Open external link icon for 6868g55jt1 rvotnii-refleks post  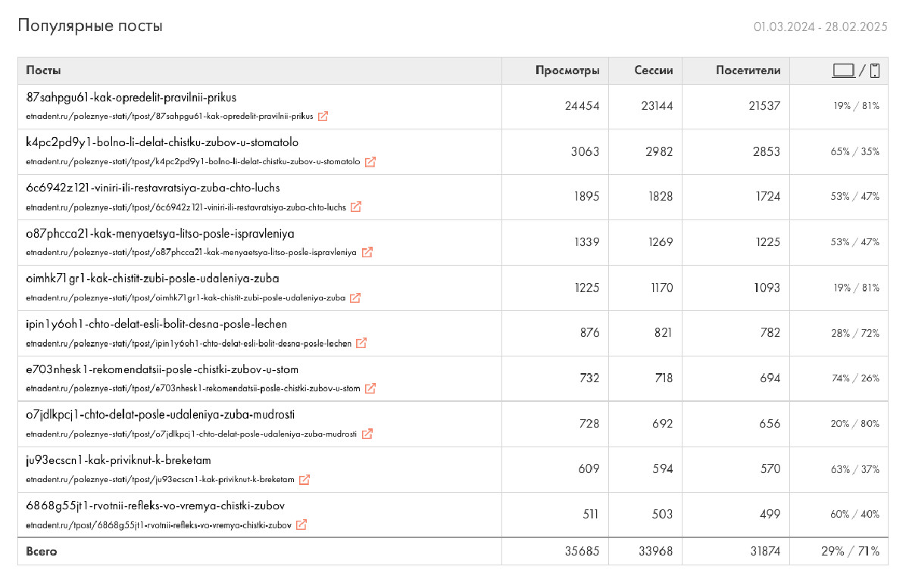(301, 524)
